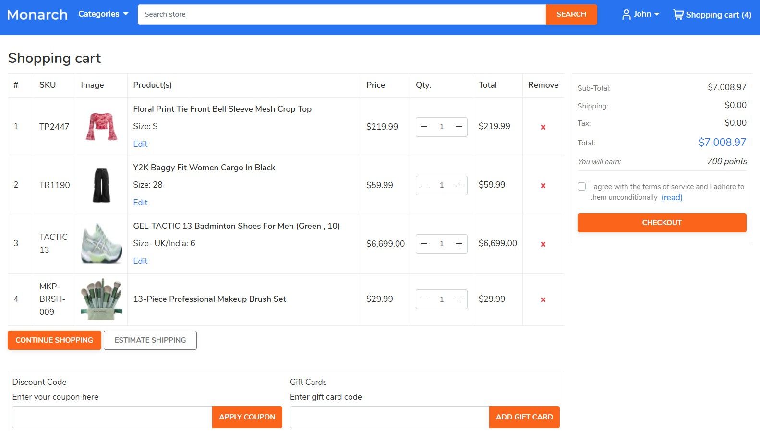The image size is (760, 431).
Task: Go to the Monarch home logo
Action: pos(37,14)
